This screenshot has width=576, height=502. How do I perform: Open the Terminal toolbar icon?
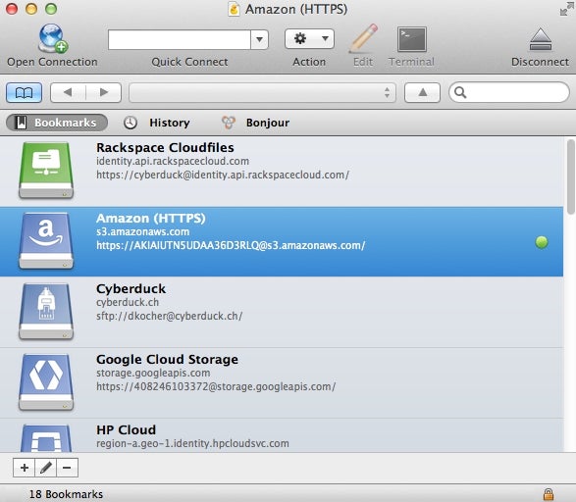coord(412,39)
